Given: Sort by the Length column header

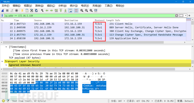Looking at the screenshot, I should pyautogui.click(x=110, y=20).
